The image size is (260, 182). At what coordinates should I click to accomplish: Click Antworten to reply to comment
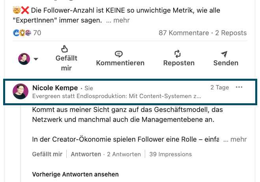click(86, 154)
